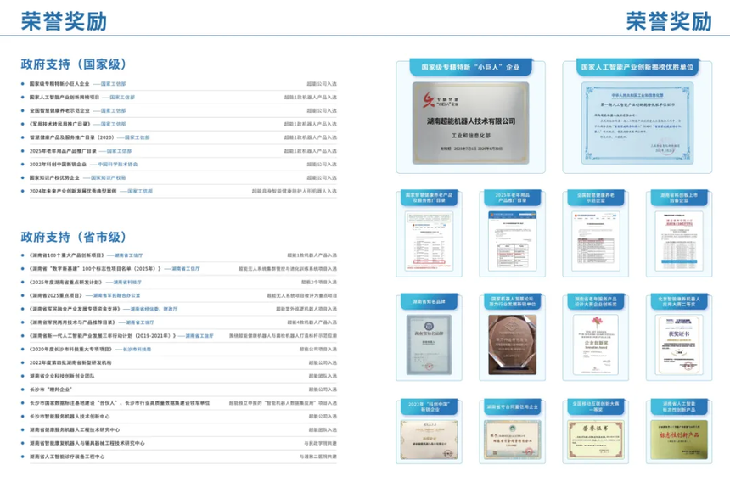
Task: Open the 湖南省人工智能标志性创新产品 gold plaque thumbnail
Action: pos(679,440)
